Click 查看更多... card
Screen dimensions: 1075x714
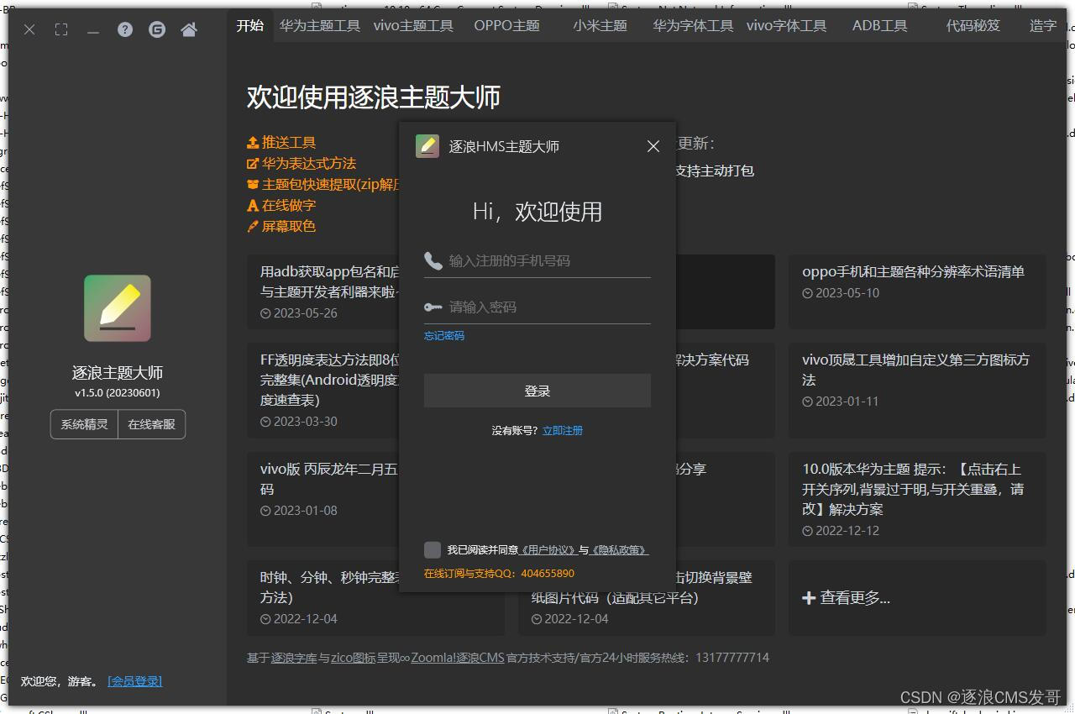[x=917, y=598]
